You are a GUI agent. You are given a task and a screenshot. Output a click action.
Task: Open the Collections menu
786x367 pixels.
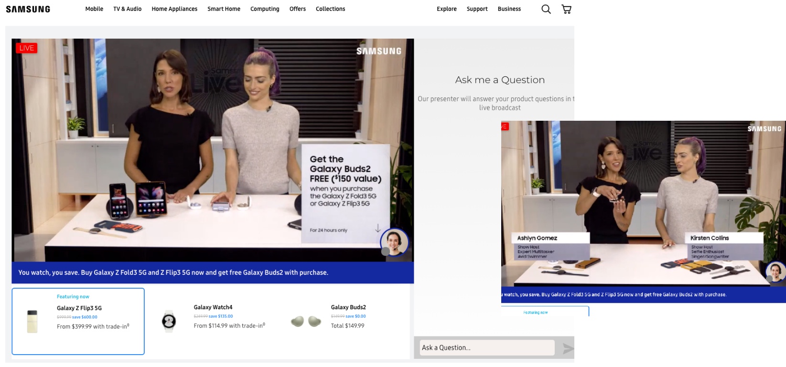(x=330, y=9)
